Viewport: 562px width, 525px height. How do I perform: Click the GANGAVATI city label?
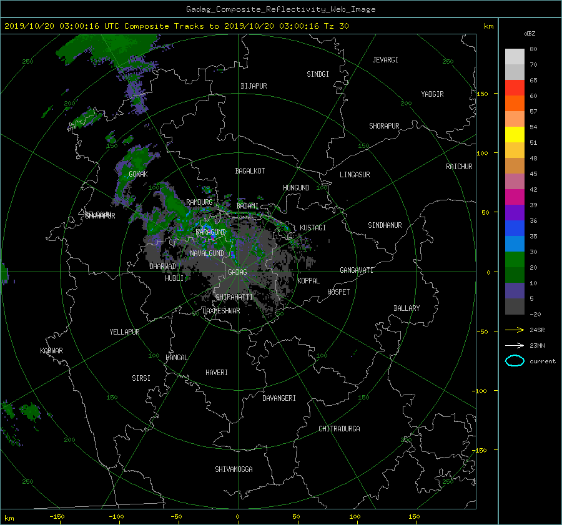357,270
